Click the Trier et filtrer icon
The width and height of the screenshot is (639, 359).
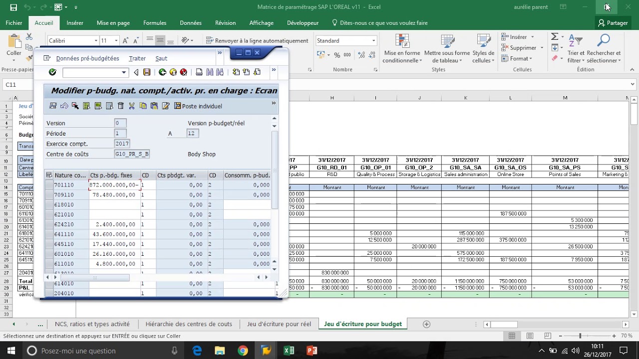[576, 41]
